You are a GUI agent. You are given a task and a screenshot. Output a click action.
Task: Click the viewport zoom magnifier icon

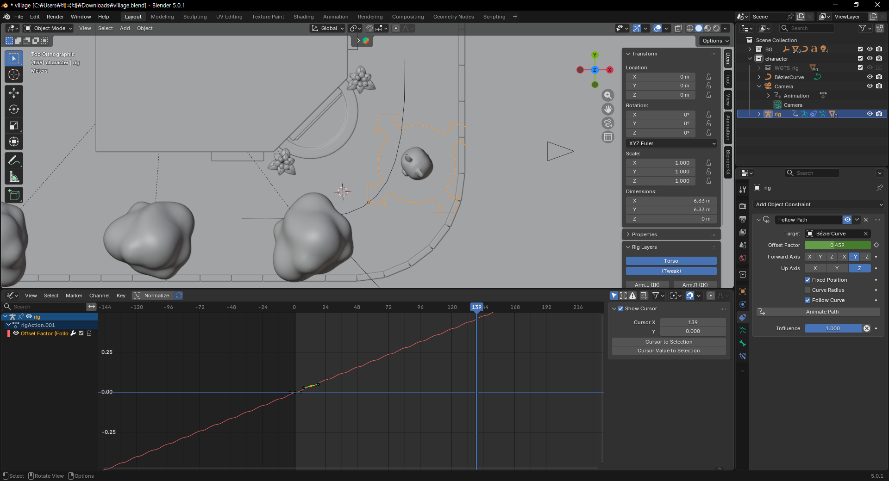pos(608,95)
